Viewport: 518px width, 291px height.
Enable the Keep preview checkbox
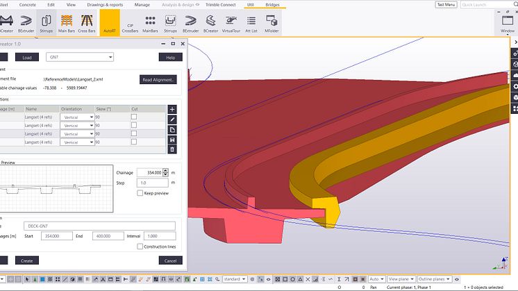140,193
